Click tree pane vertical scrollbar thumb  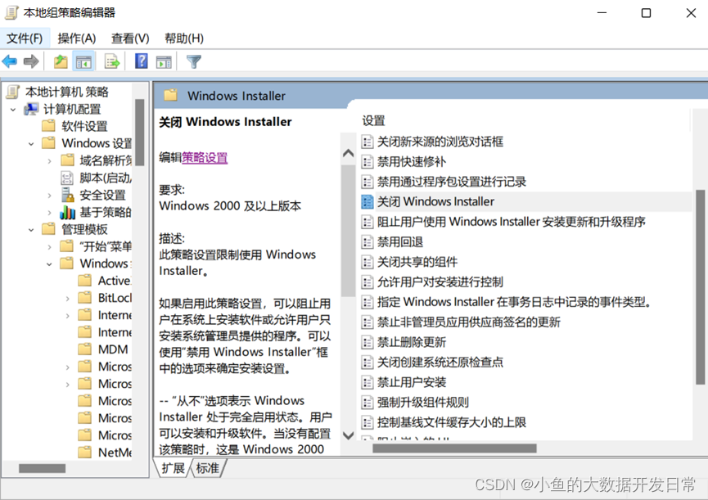[x=139, y=133]
